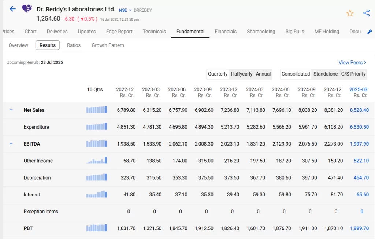Screen dimensions: 375x239
Task: Click Net Sales value 8,528.40
Action: 359,110
